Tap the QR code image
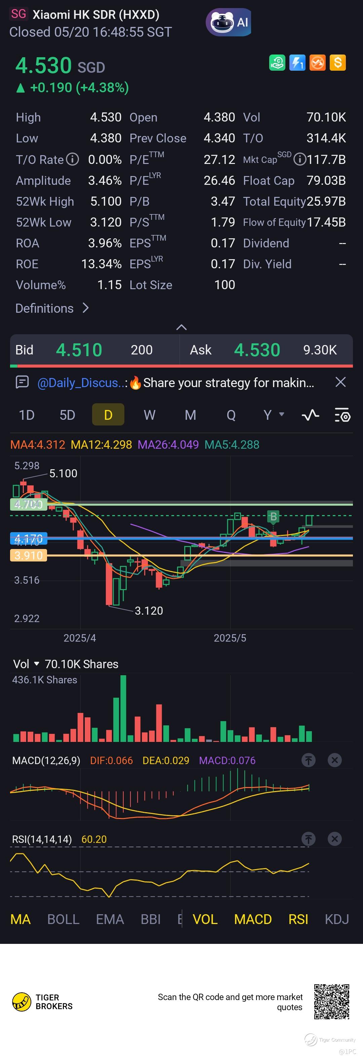 click(x=332, y=1001)
